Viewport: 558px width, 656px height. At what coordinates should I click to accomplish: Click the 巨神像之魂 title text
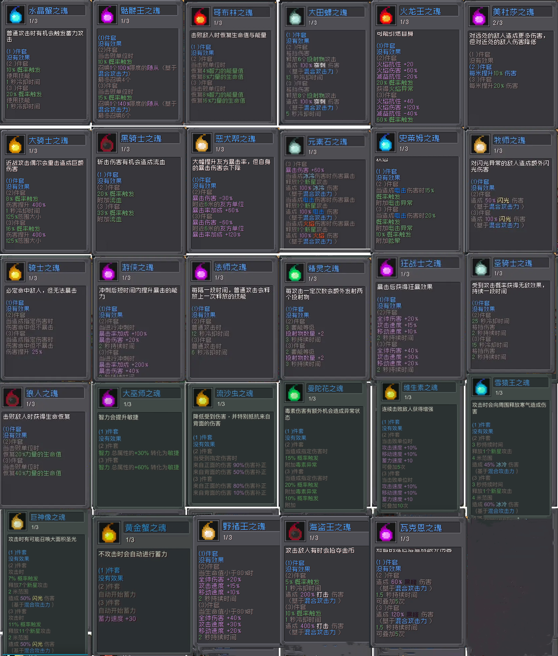[48, 517]
